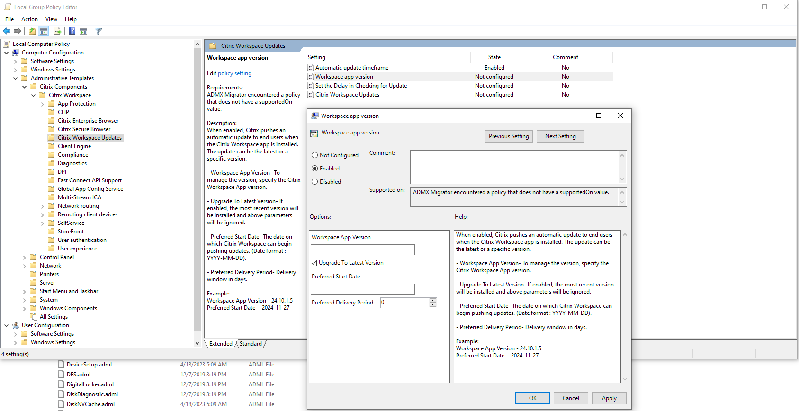Select the Not Configured radio button
The image size is (799, 411).
[315, 155]
